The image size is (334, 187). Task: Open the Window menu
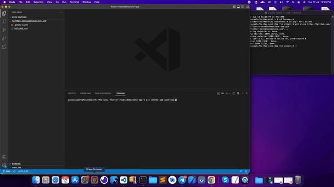pyautogui.click(x=87, y=2)
